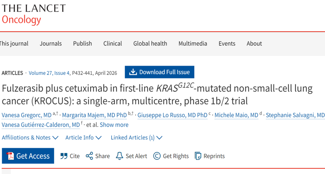This screenshot has height=174, width=325.
Task: Open the Multimedia menu item
Action: point(193,44)
